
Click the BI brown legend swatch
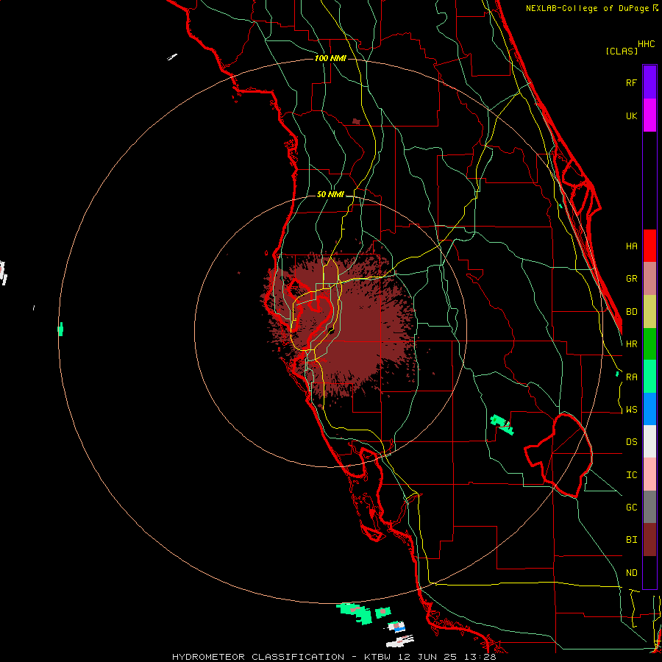649,540
